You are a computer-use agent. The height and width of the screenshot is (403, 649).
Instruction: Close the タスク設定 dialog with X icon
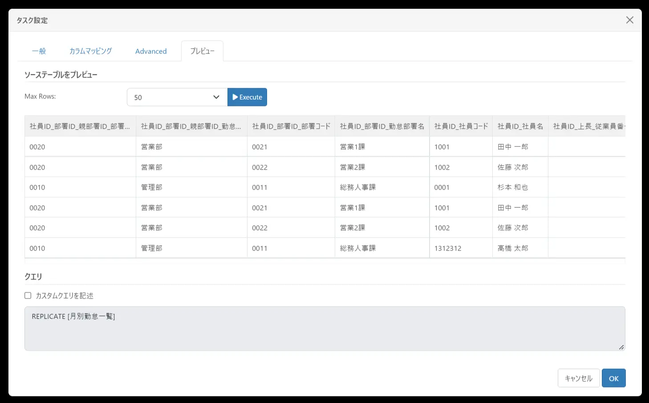pos(629,20)
